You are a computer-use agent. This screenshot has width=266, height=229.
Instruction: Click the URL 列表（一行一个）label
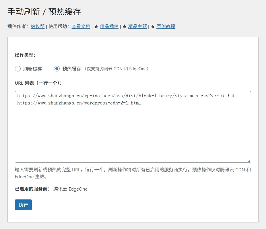pyautogui.click(x=38, y=83)
